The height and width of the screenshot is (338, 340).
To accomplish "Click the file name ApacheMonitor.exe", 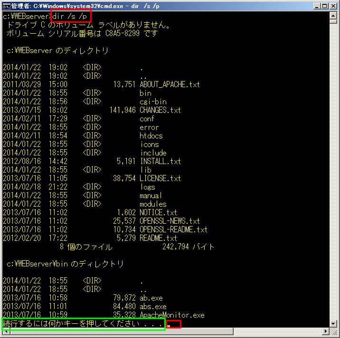I will (x=172, y=315).
